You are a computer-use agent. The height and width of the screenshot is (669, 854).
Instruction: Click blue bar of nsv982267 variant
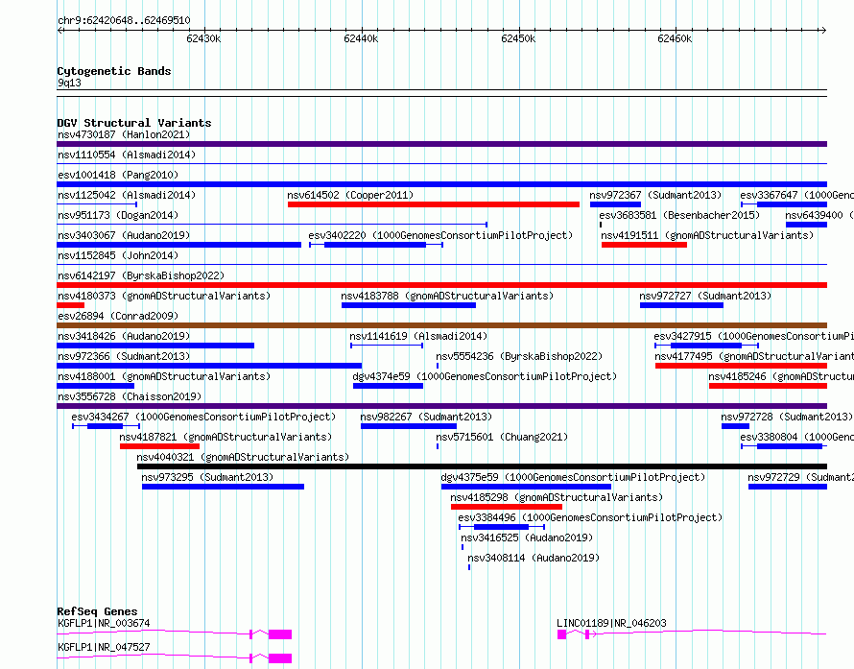click(409, 426)
